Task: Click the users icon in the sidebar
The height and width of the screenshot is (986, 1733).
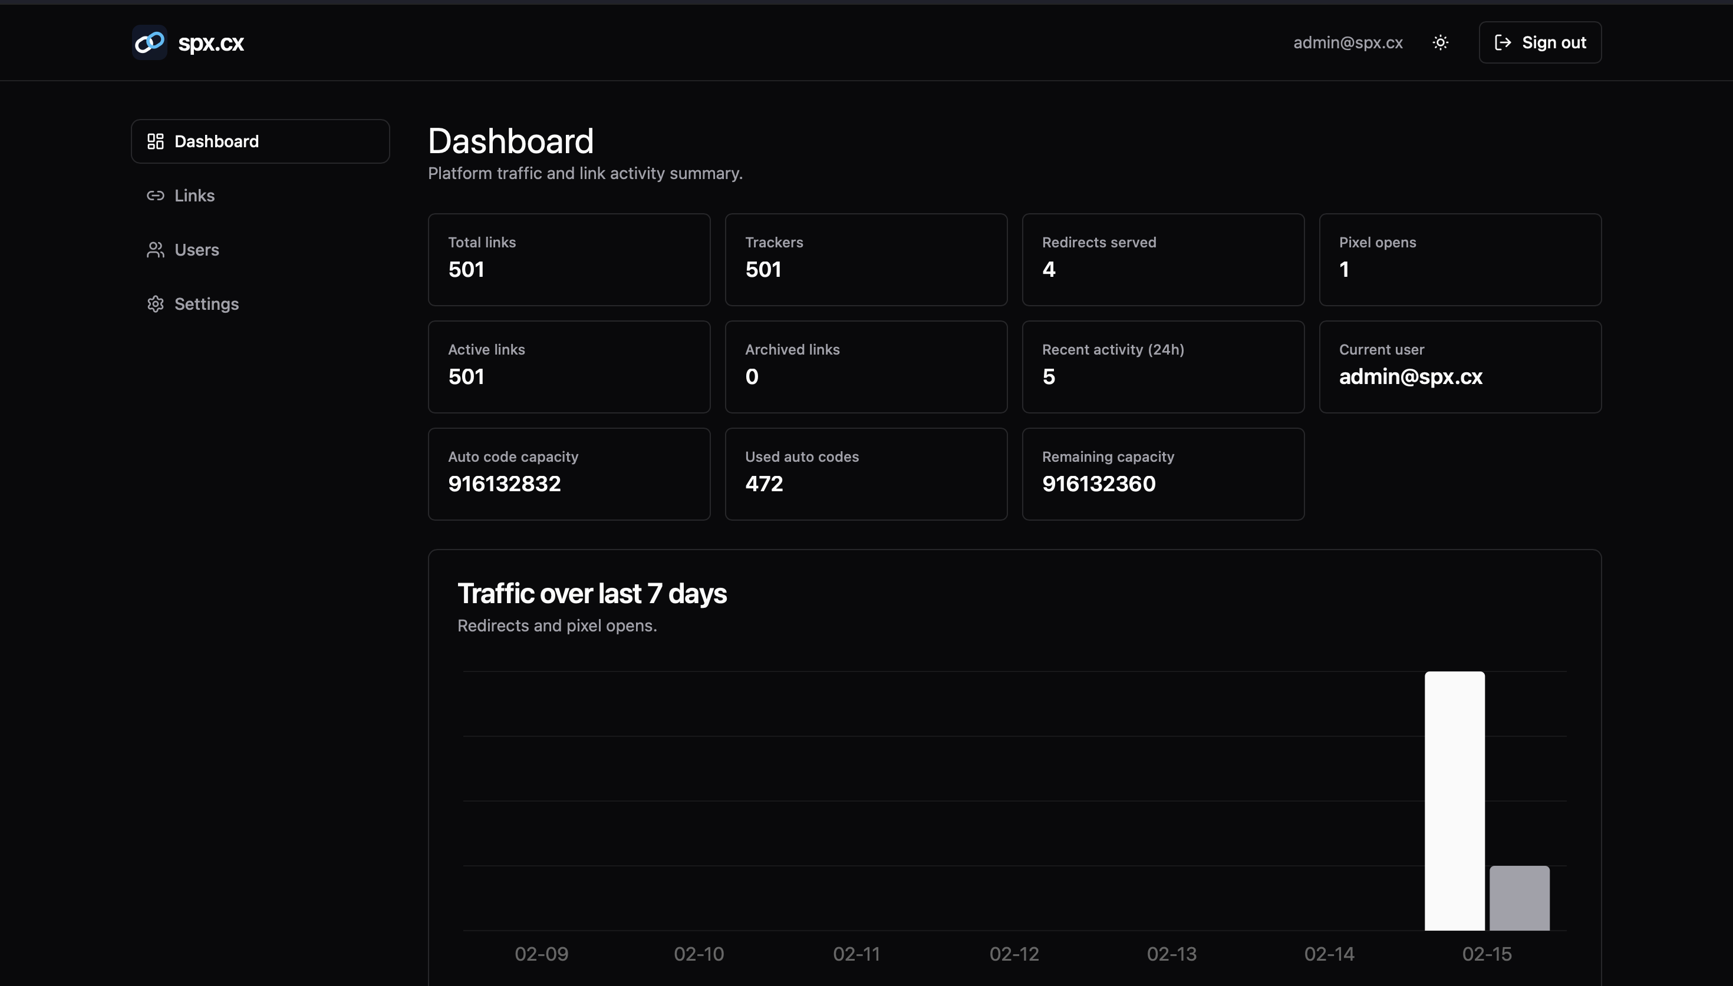Action: pos(155,249)
